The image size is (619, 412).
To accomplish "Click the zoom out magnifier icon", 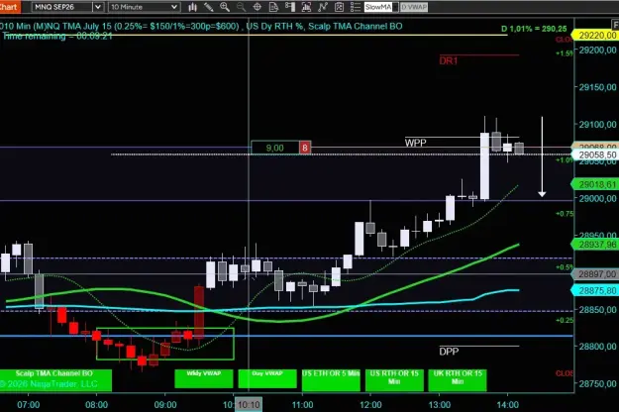I will [x=241, y=7].
